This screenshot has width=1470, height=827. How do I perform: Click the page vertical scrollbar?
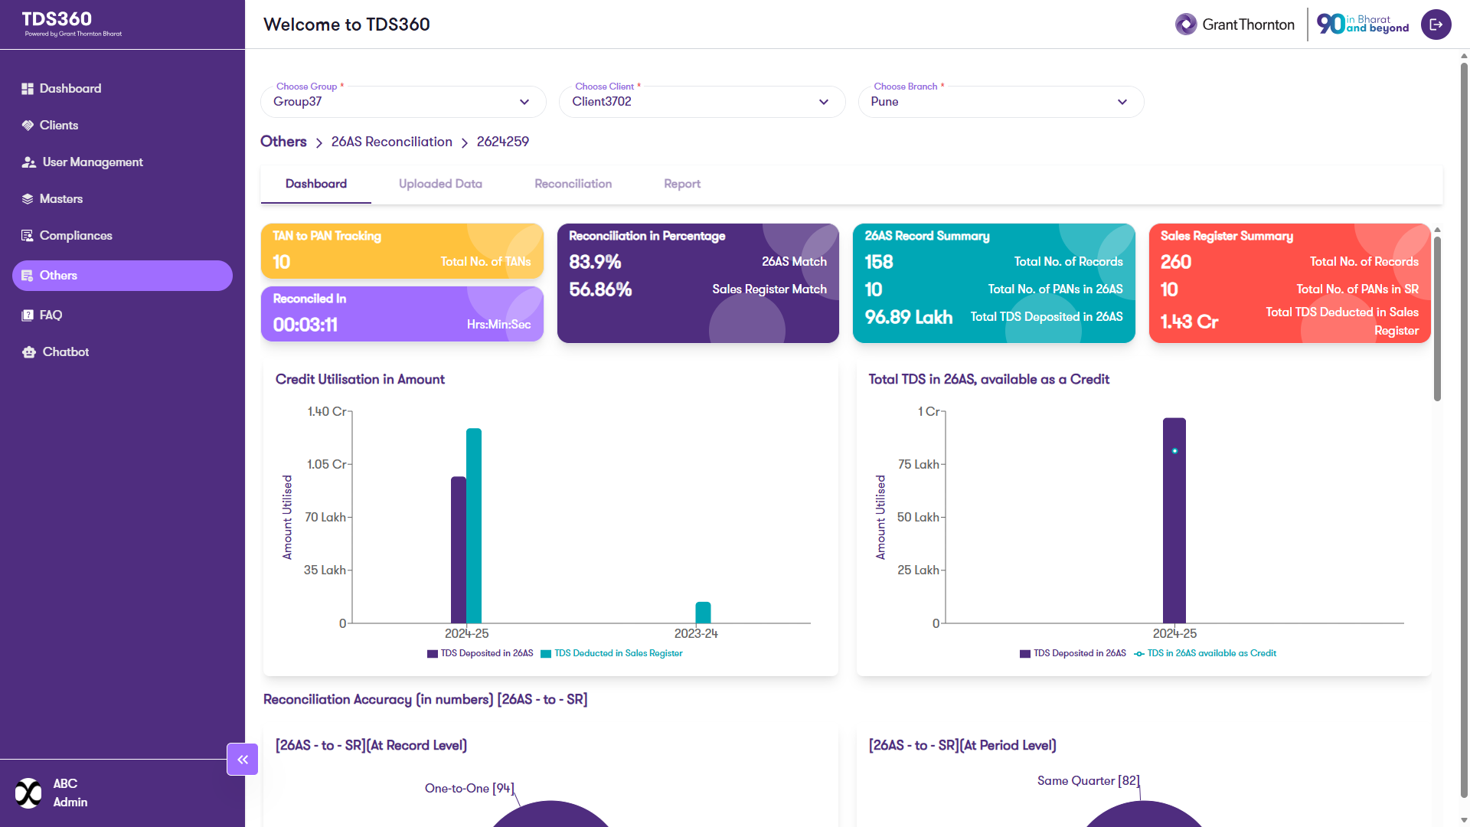click(1464, 430)
